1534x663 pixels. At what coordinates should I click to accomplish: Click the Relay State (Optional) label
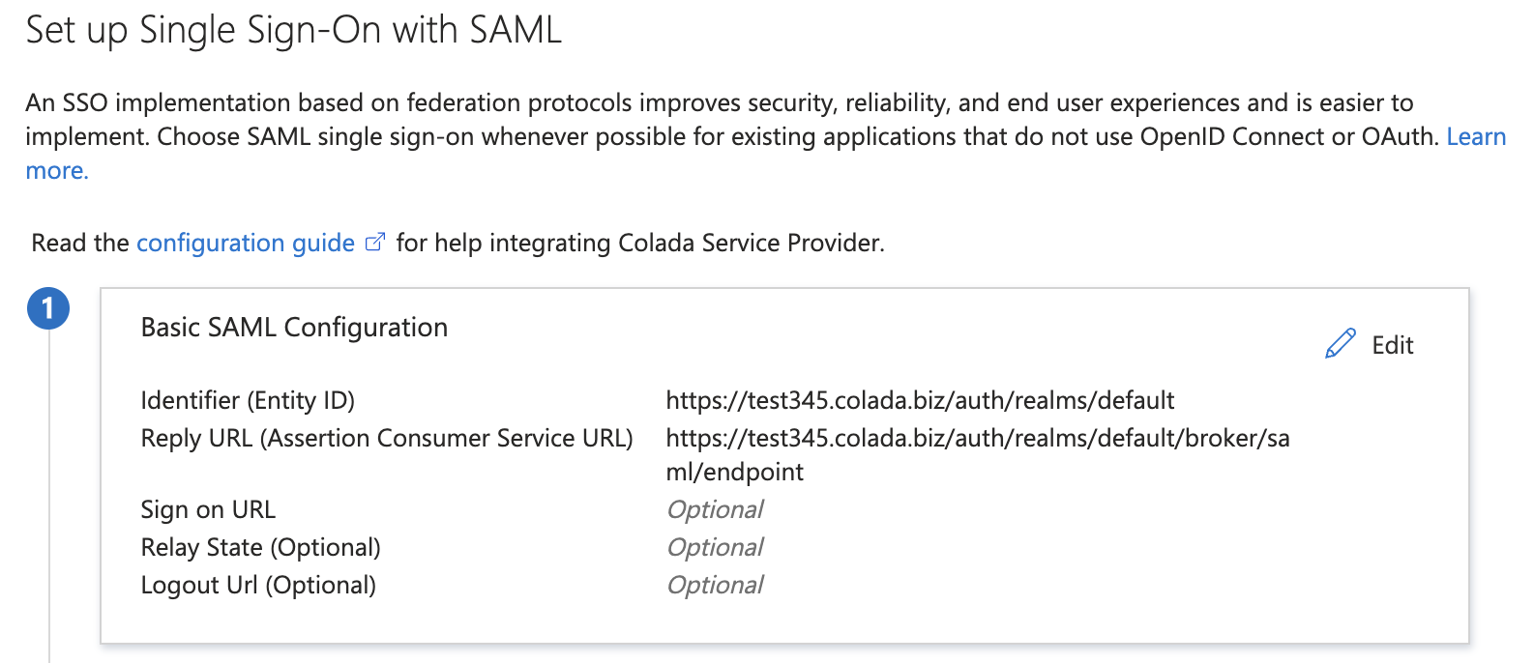coord(260,547)
